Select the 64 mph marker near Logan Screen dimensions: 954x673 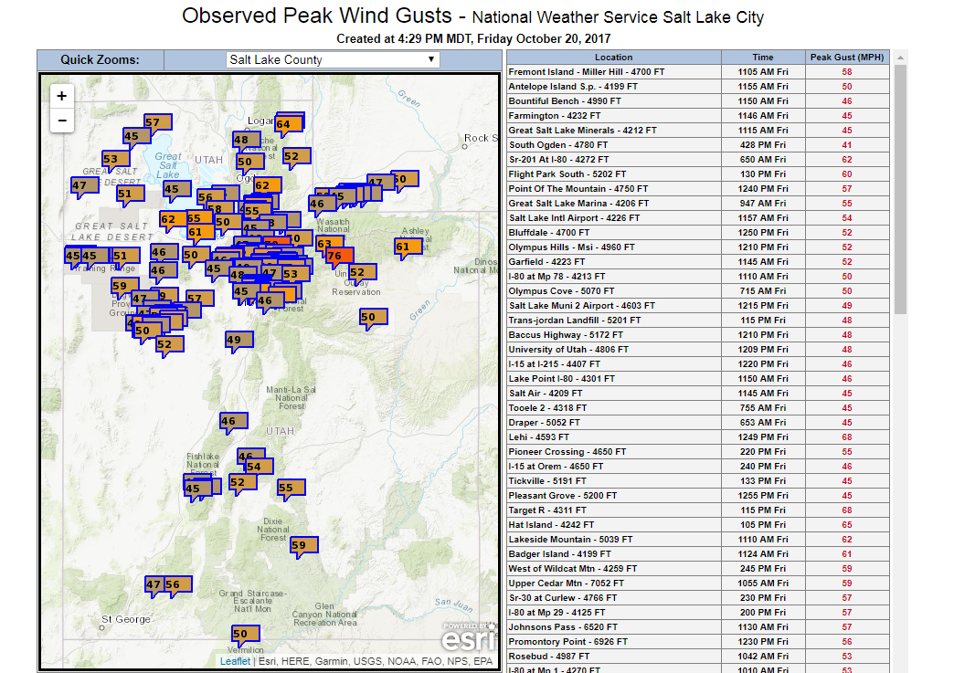(287, 124)
